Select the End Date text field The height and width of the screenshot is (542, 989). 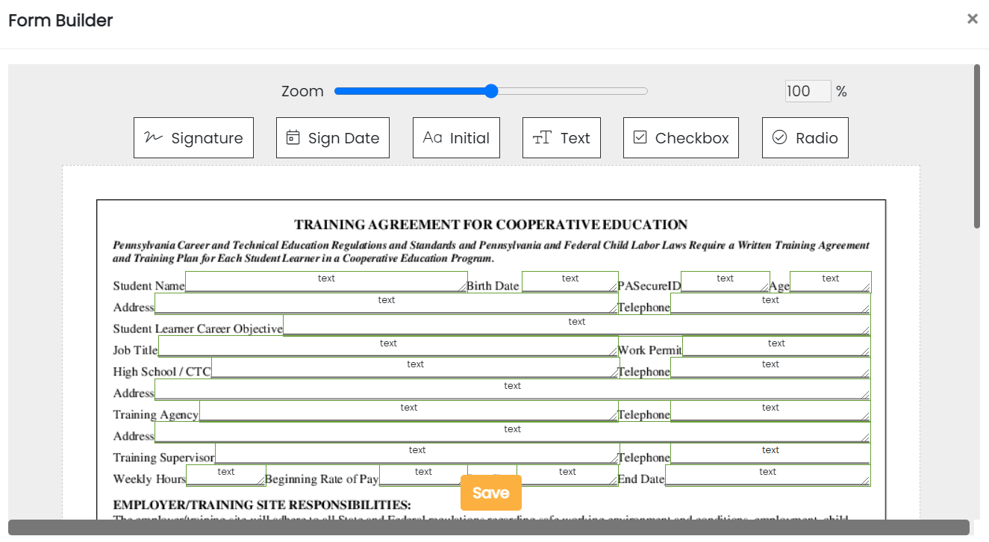(x=768, y=475)
